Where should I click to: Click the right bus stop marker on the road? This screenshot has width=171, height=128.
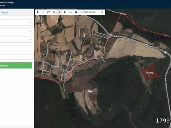click(x=165, y=52)
